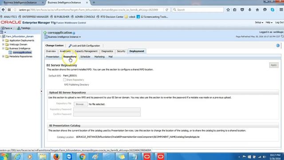Image resolution: width=284 pixels, height=160 pixels.
Task: Expand the WebLogic Domain folder
Action: [3, 44]
